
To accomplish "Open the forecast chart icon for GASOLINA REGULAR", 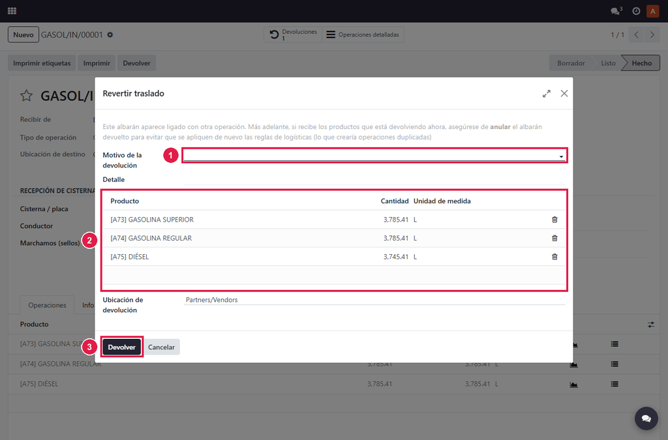I will tap(574, 364).
